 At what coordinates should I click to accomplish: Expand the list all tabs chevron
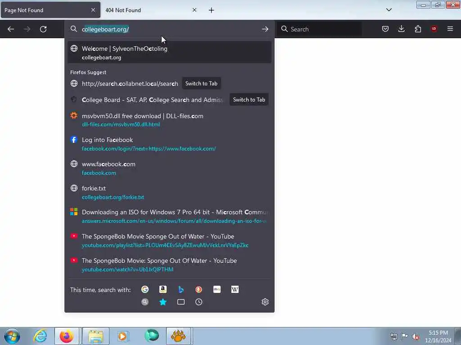tap(389, 10)
